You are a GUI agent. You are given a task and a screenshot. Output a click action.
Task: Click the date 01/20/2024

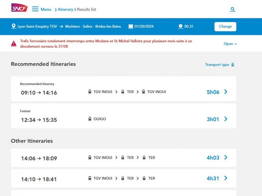[x=144, y=27]
